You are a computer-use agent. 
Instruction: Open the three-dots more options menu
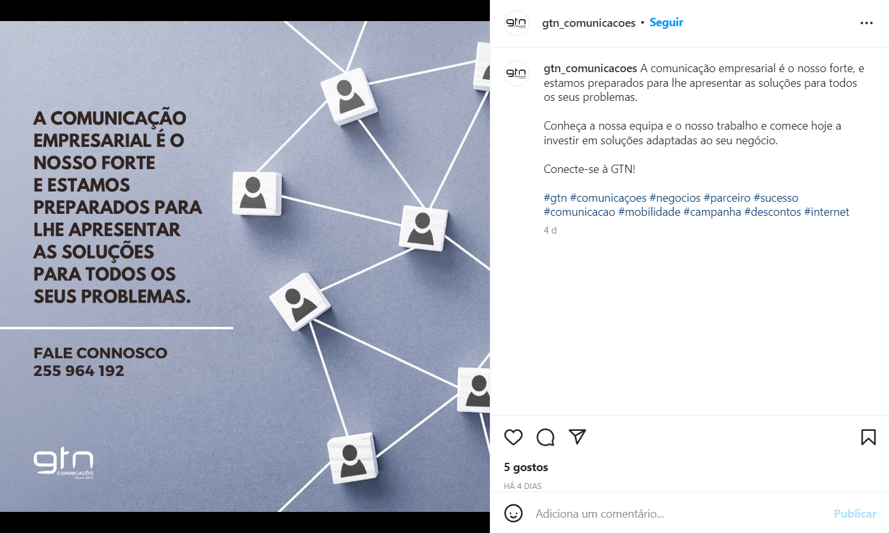click(x=866, y=23)
